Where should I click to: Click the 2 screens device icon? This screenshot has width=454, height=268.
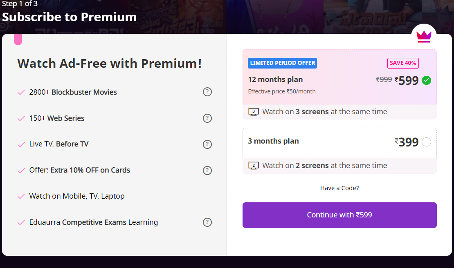click(x=254, y=165)
